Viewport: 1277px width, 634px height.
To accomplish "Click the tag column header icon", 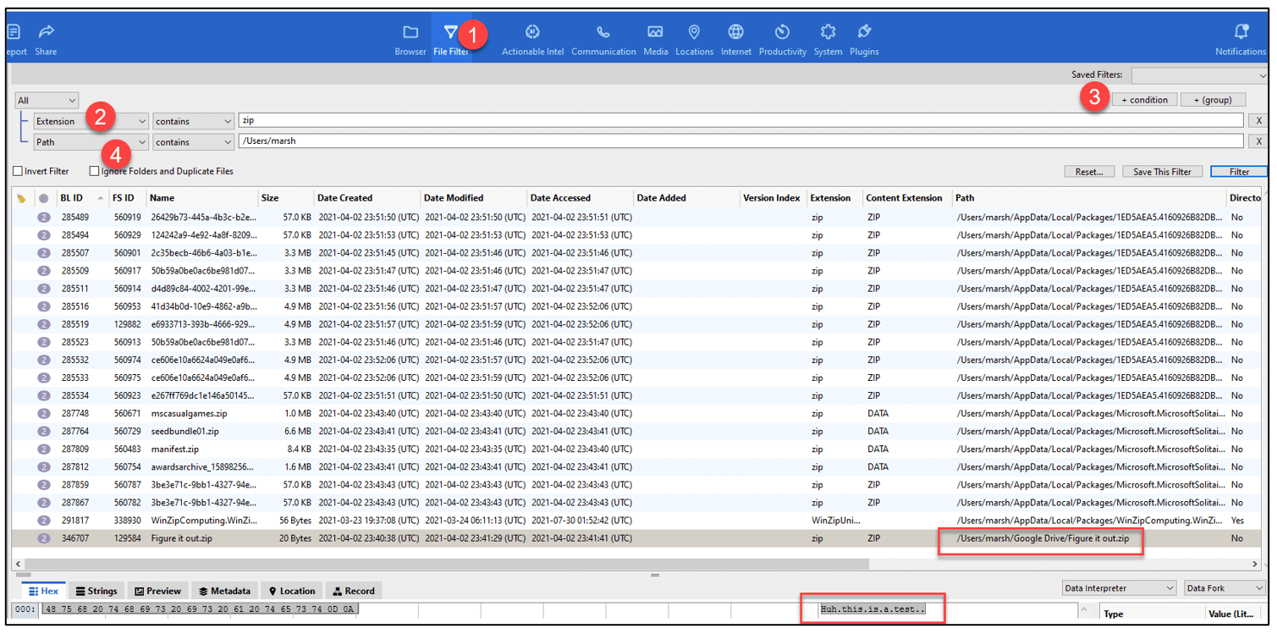I will [x=22, y=199].
